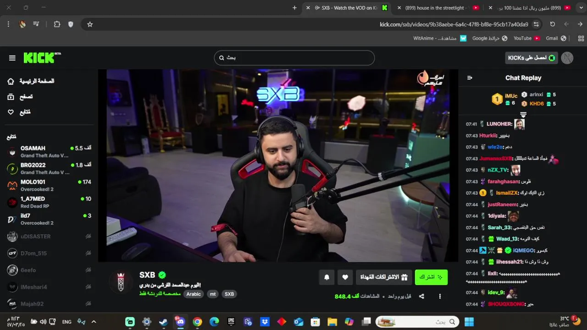Image resolution: width=587 pixels, height=330 pixels.
Task: Open offline uDISASTER channel
Action: (x=49, y=236)
